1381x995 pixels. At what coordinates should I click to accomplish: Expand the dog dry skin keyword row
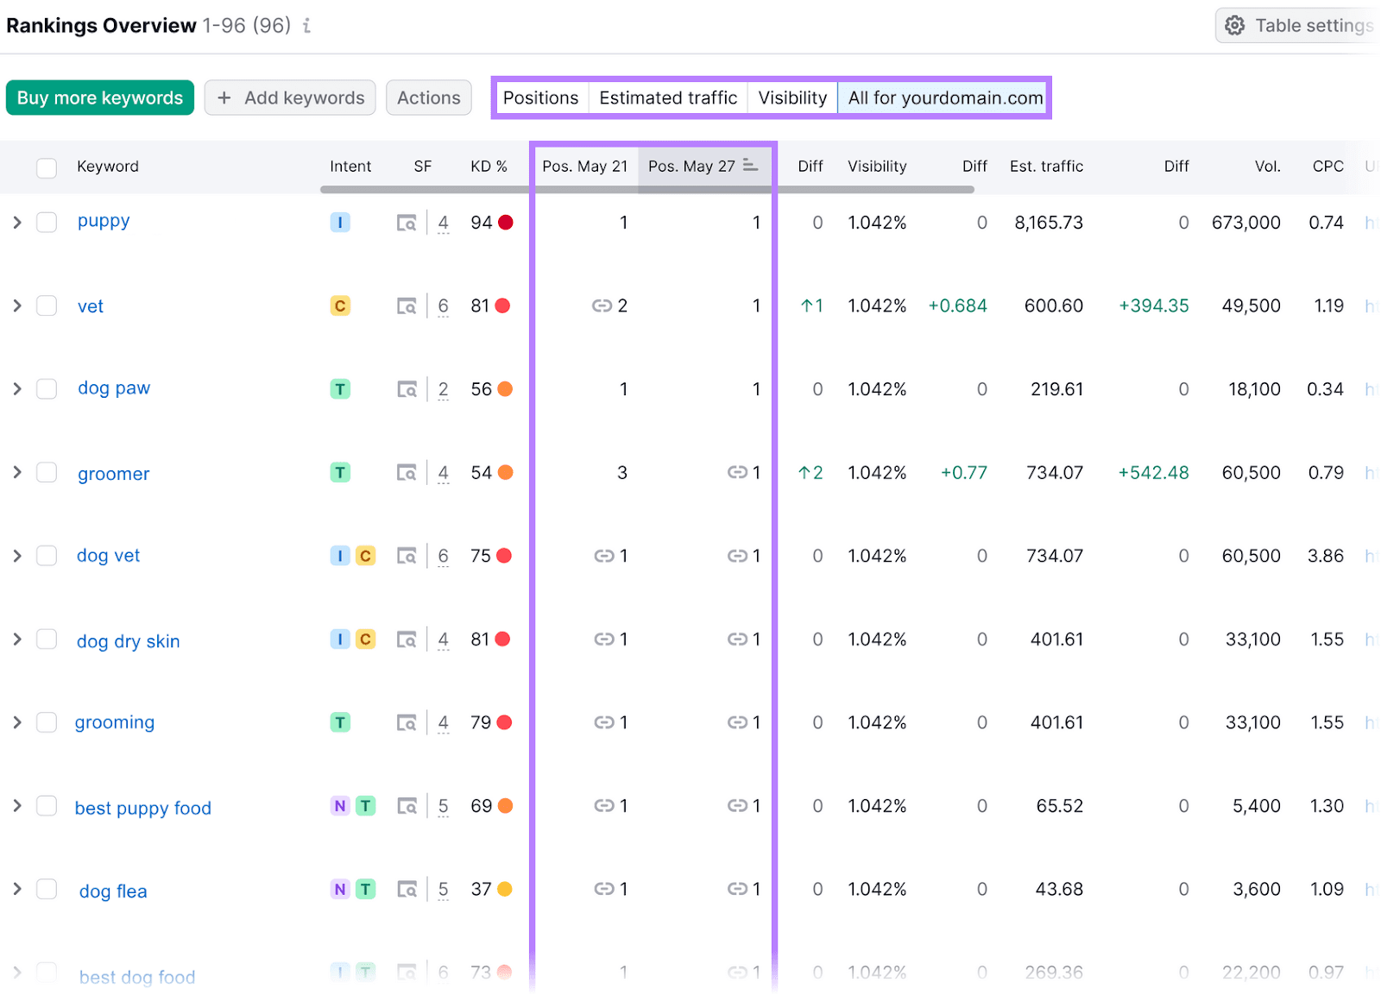[16, 640]
